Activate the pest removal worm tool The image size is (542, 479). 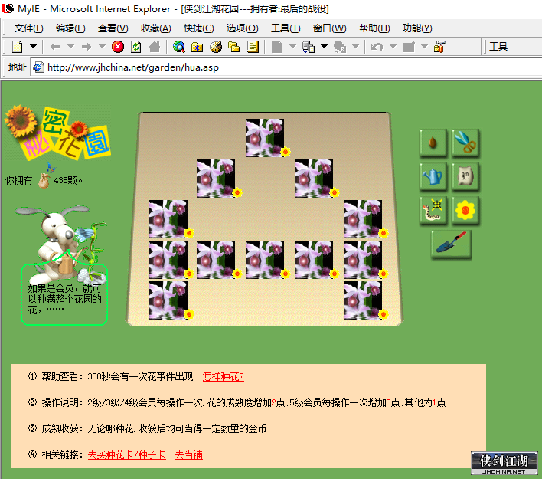[433, 210]
